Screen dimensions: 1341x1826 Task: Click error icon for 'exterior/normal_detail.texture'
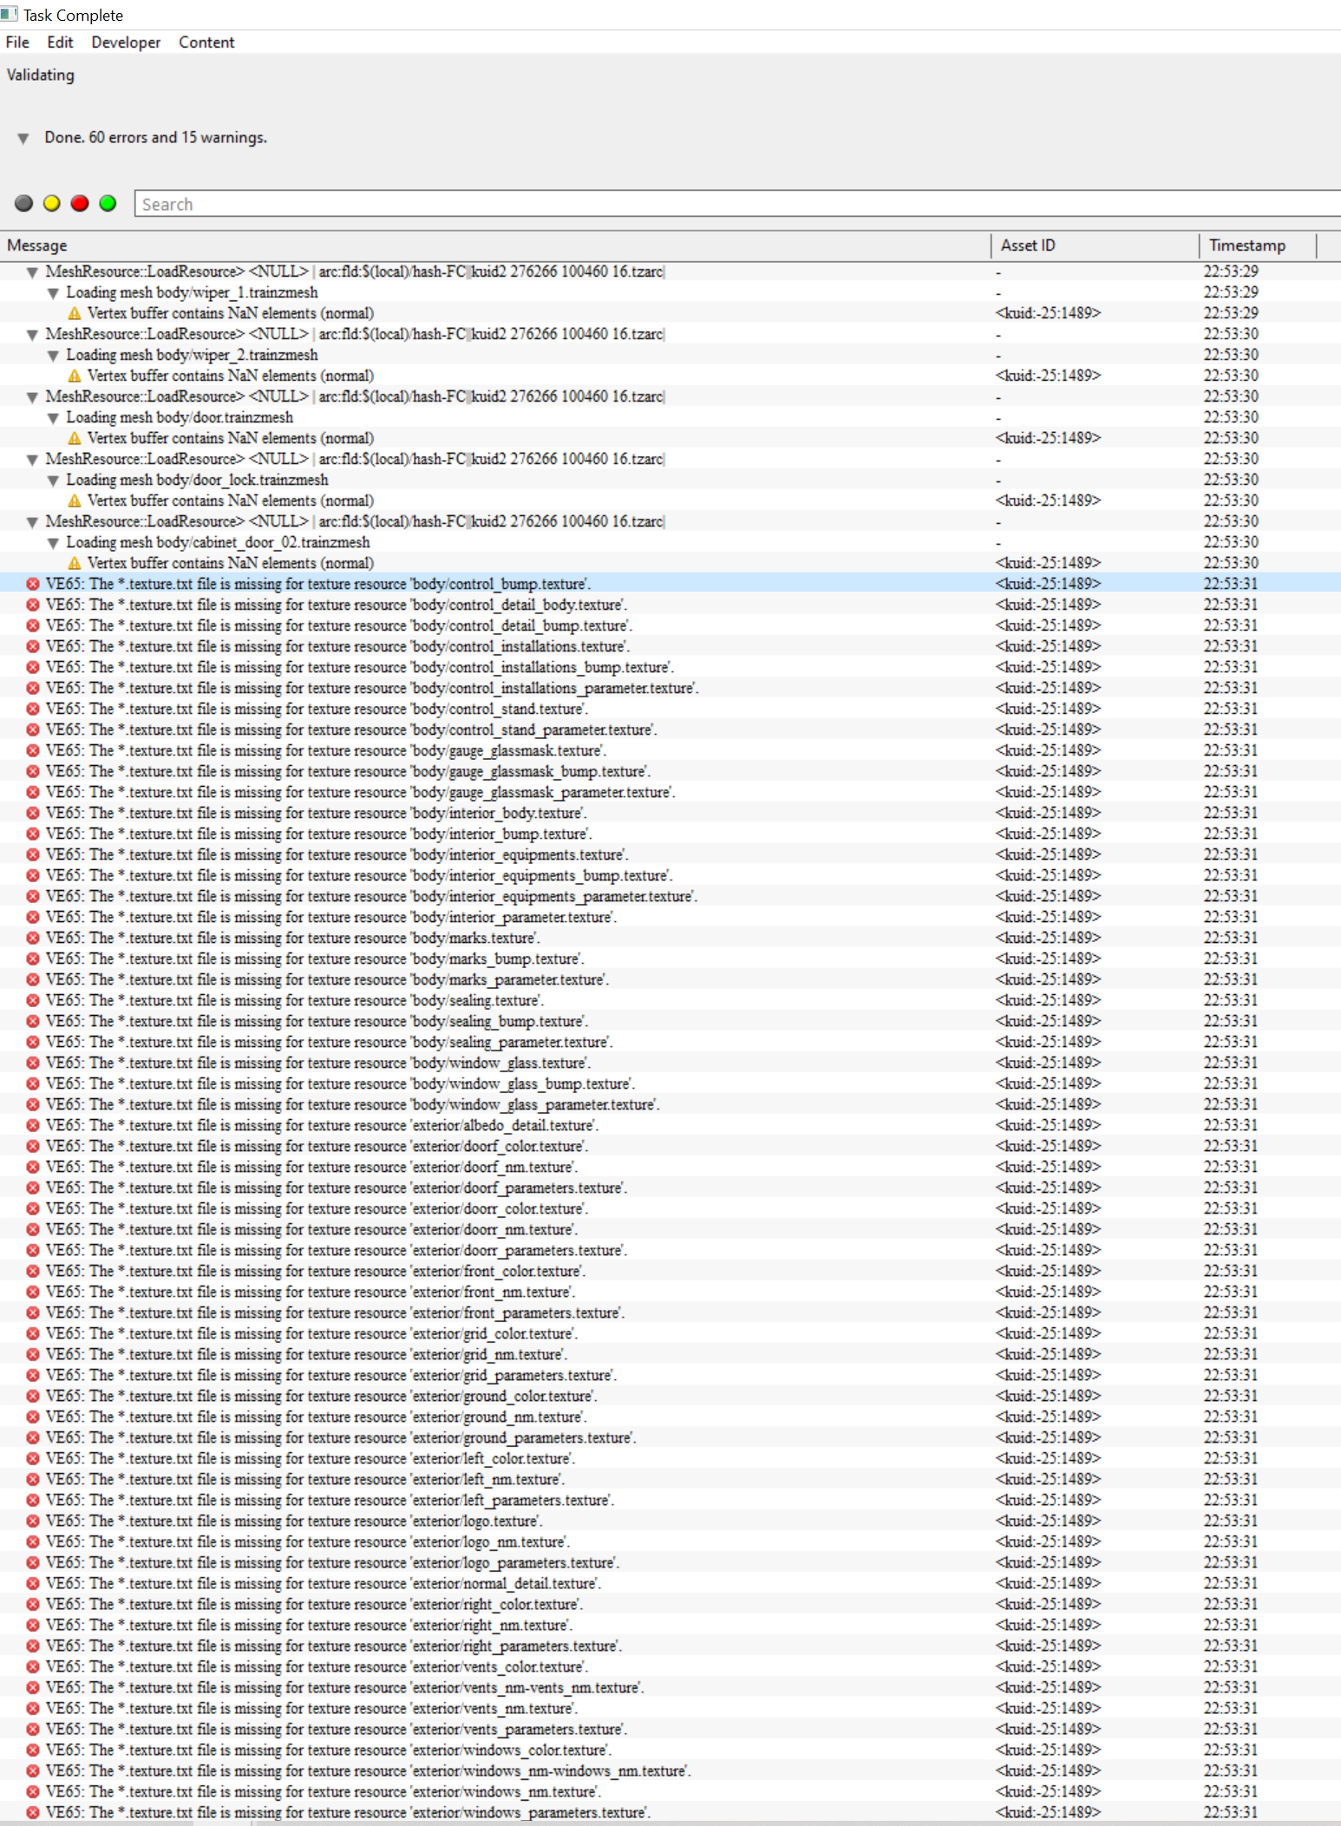33,1583
